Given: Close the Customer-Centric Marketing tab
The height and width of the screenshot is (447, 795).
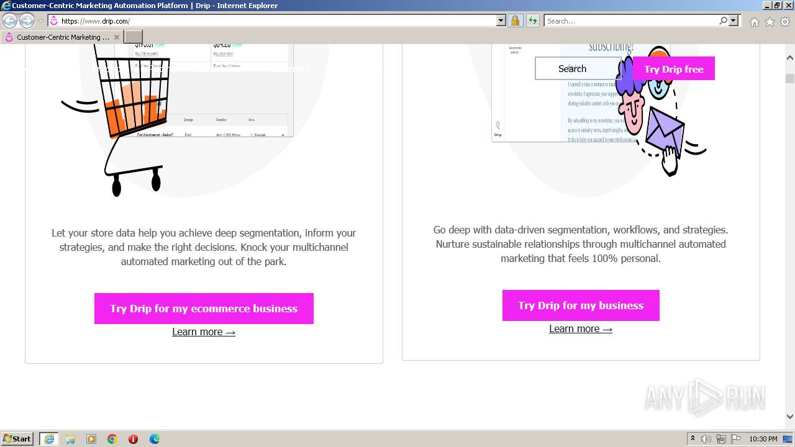Looking at the screenshot, I should point(116,37).
